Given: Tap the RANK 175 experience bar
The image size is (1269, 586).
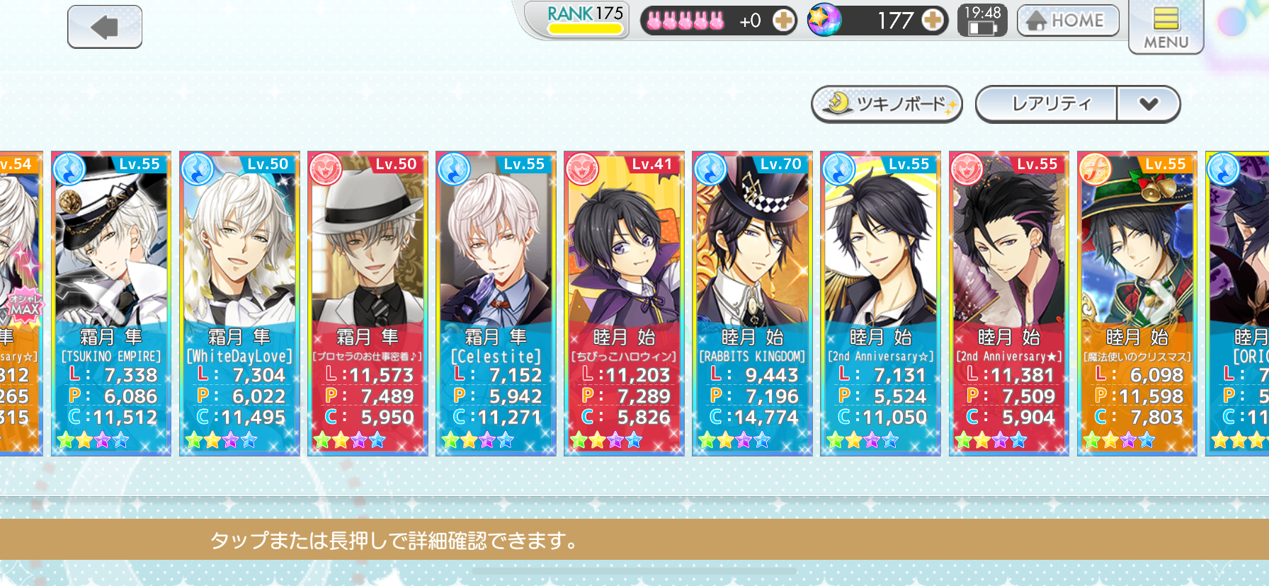Looking at the screenshot, I should [x=585, y=29].
